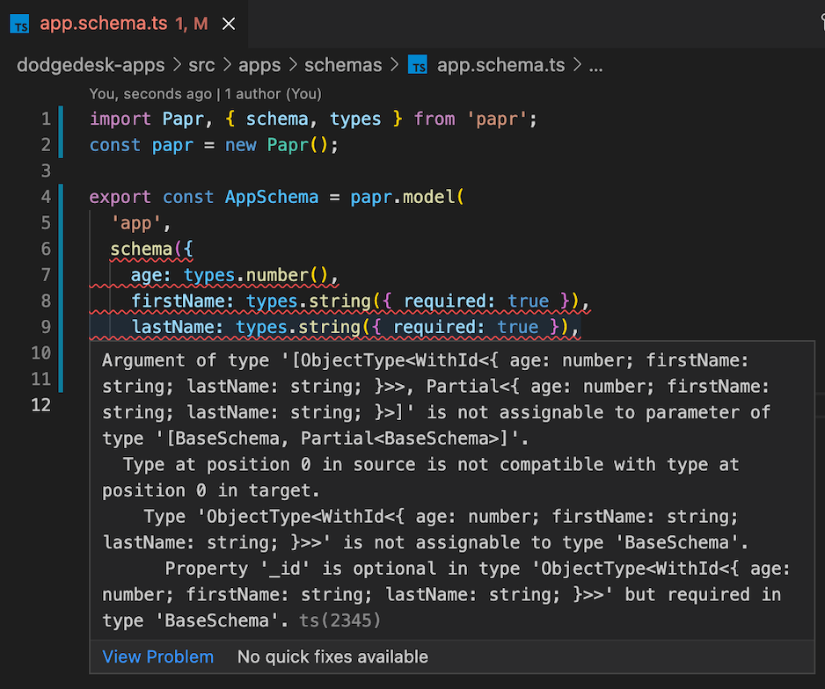
Task: Click the 'View Problem' link in the error tooltip
Action: click(157, 656)
